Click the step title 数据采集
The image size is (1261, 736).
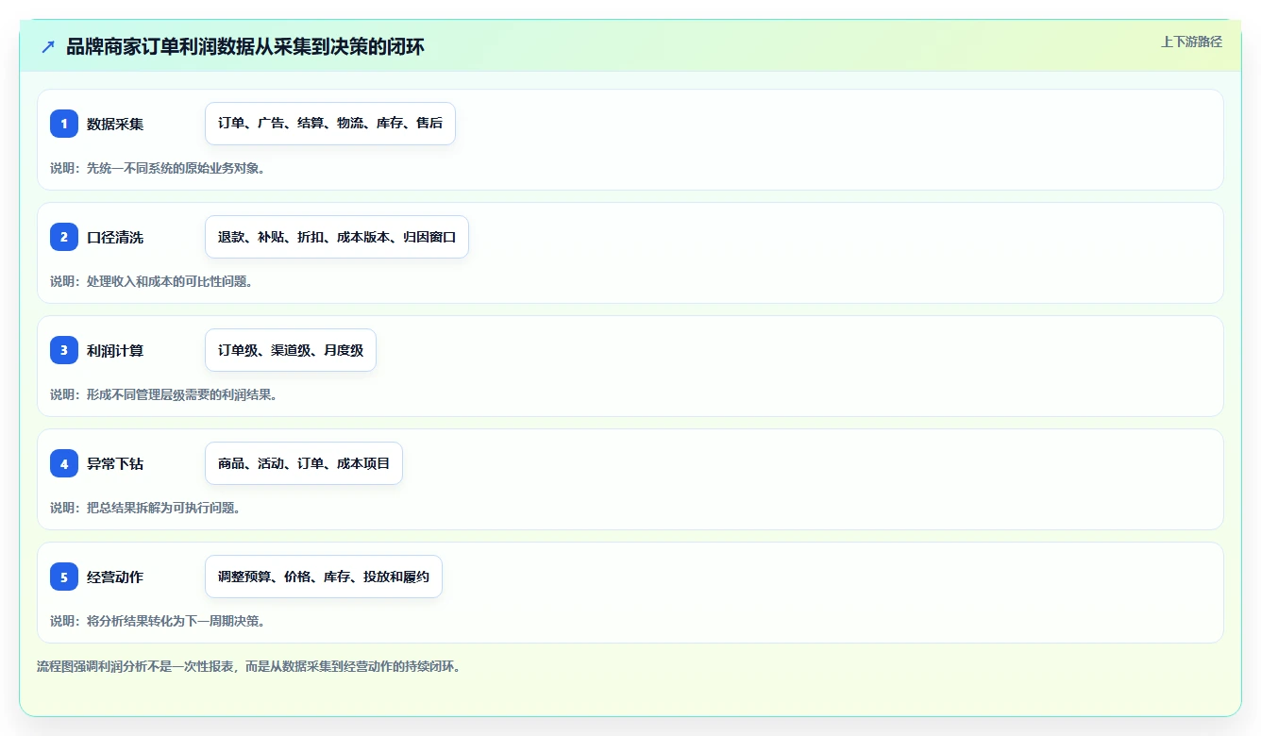(x=115, y=124)
